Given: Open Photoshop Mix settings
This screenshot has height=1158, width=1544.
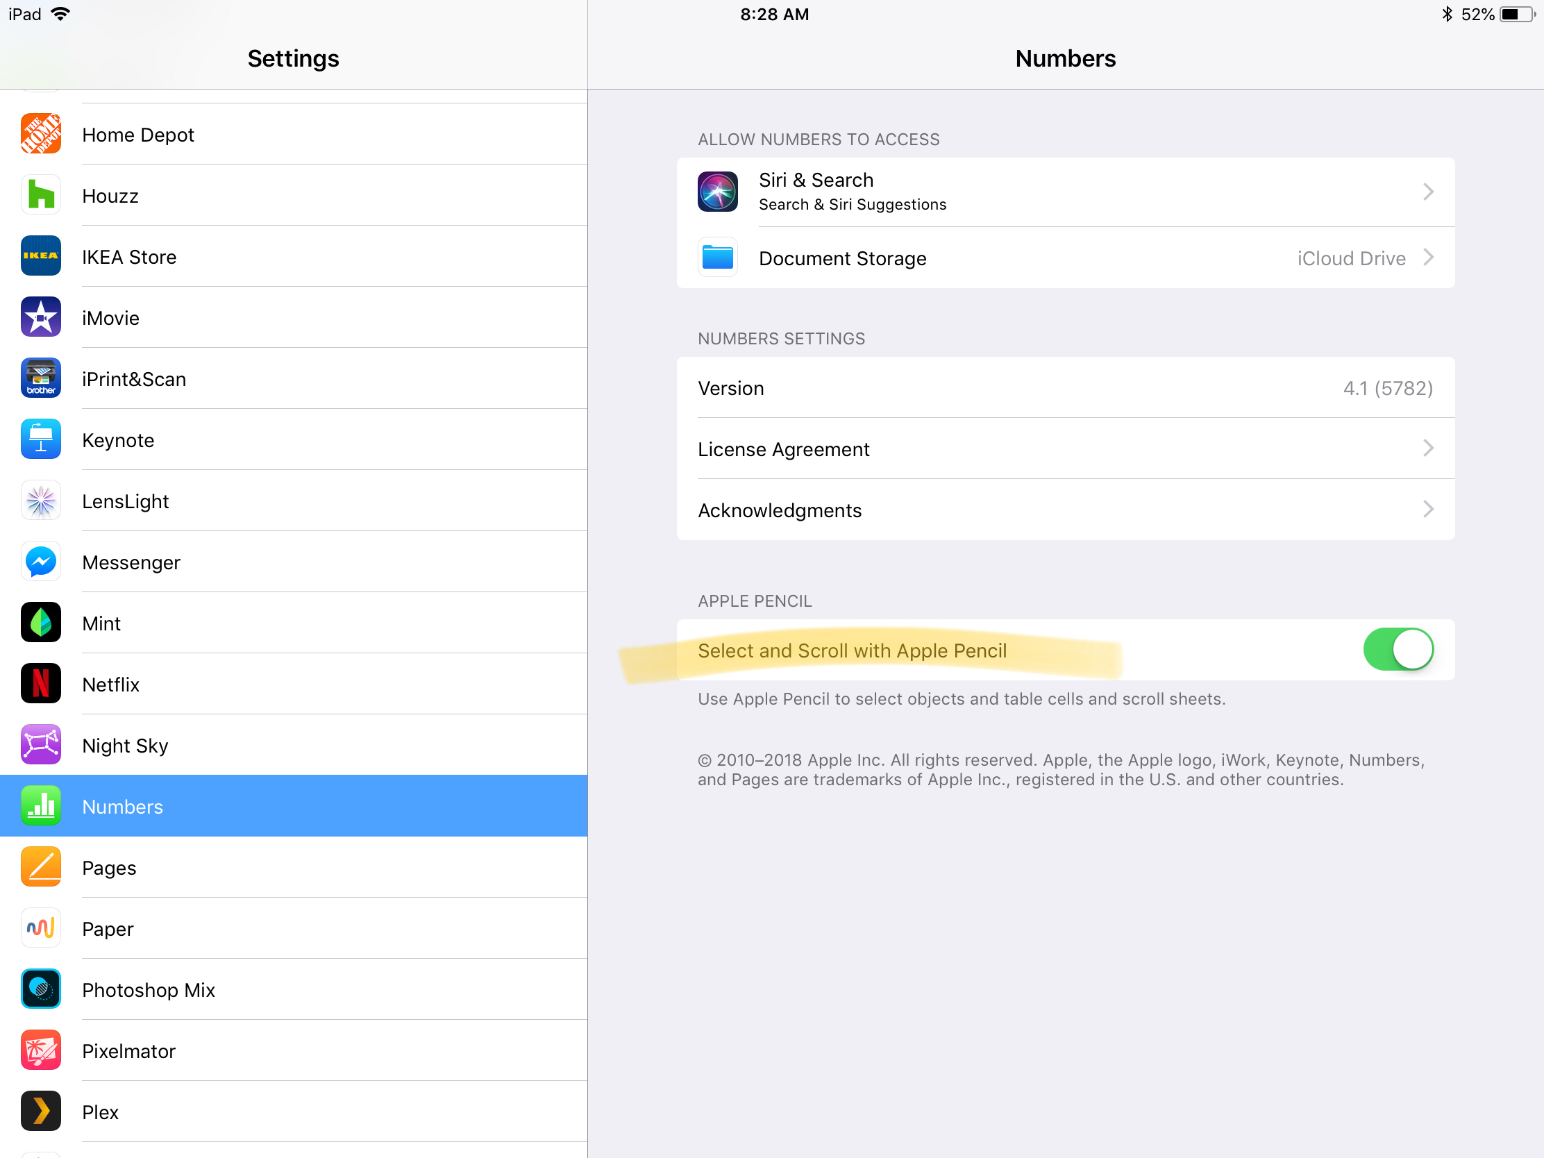Looking at the screenshot, I should coord(293,989).
